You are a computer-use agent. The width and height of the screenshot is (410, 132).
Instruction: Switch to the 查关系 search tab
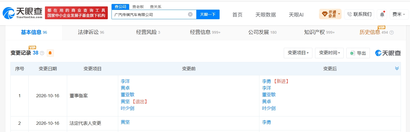155,7
